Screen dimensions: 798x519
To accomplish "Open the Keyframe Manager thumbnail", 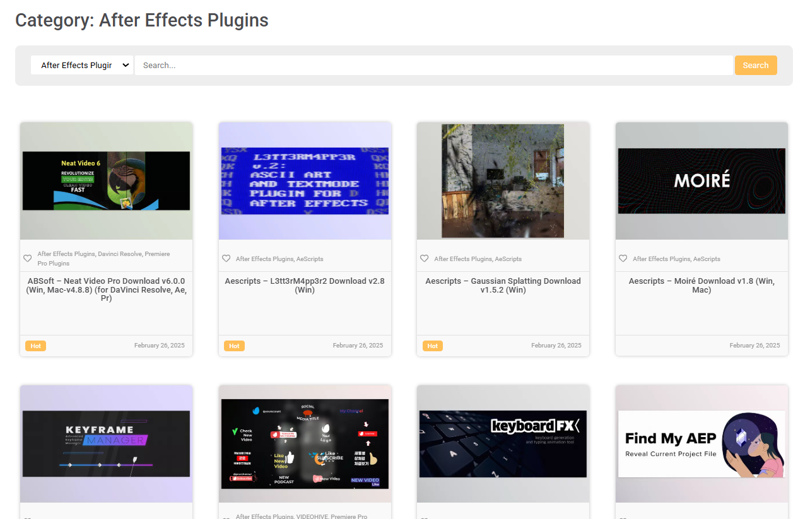I will (x=106, y=444).
